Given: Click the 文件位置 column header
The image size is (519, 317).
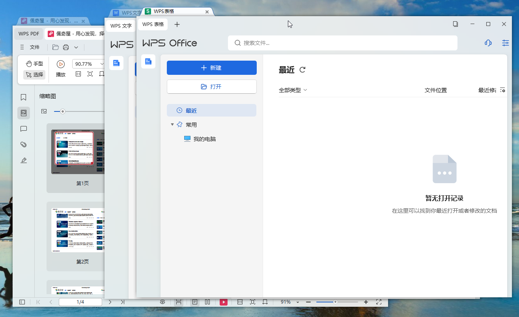Looking at the screenshot, I should [436, 90].
